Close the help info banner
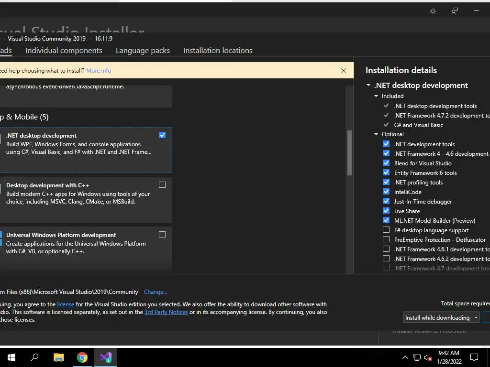The image size is (490, 367). pos(344,71)
